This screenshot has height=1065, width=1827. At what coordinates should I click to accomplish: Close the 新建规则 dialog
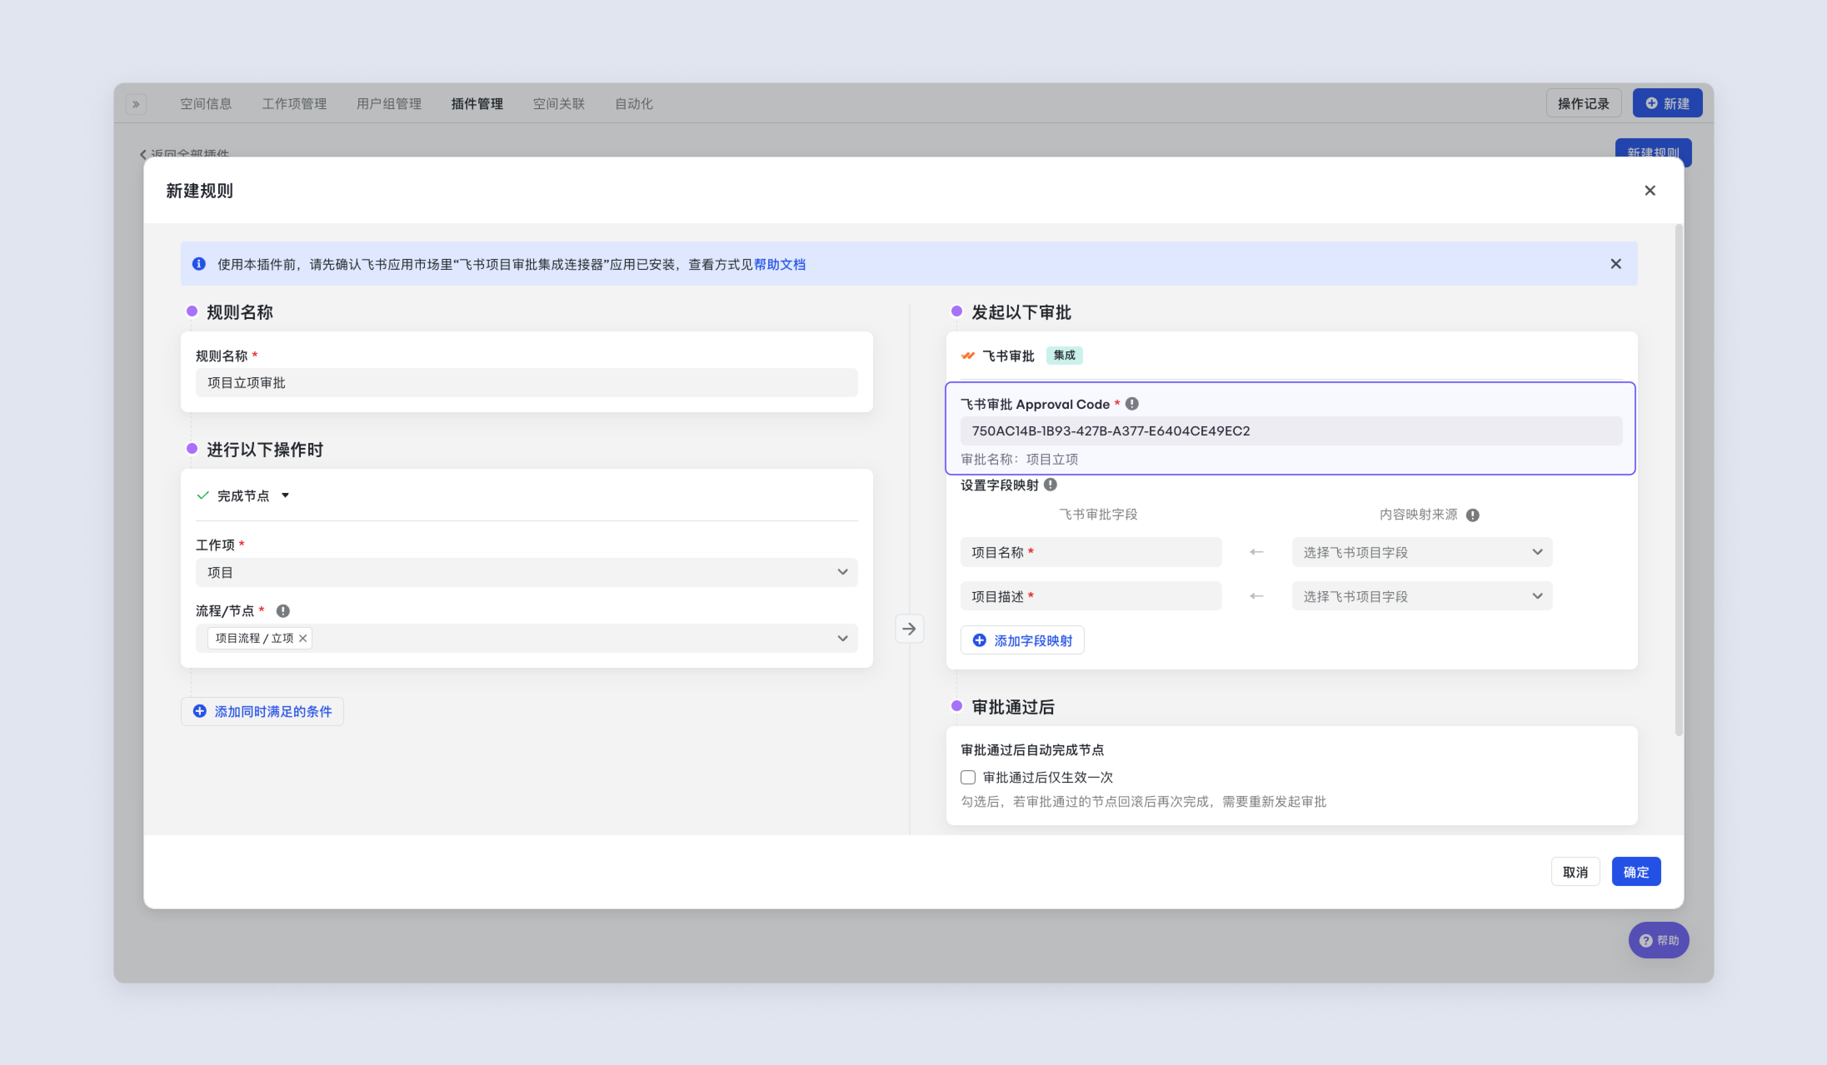1650,191
